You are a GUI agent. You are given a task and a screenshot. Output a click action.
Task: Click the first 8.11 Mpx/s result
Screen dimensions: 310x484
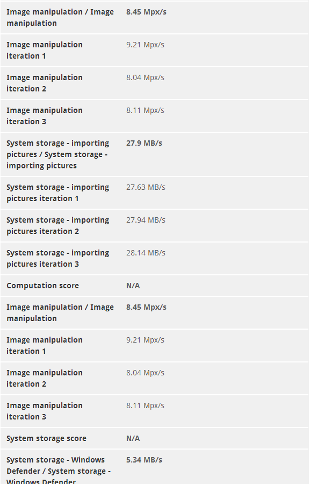coord(145,110)
